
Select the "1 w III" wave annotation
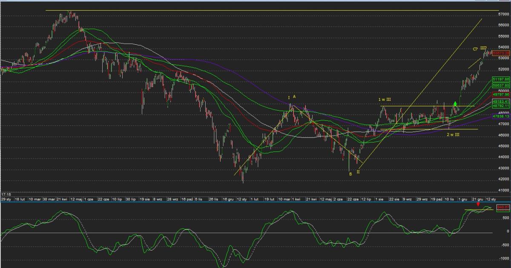pyautogui.click(x=385, y=100)
